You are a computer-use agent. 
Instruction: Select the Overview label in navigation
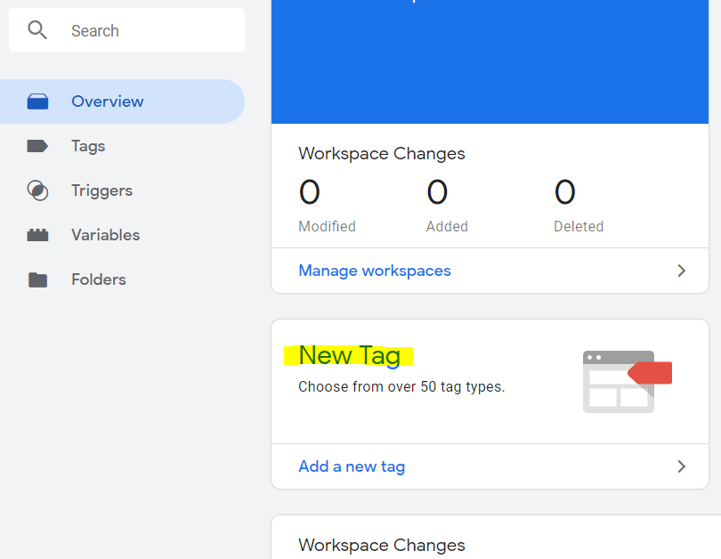(x=107, y=101)
